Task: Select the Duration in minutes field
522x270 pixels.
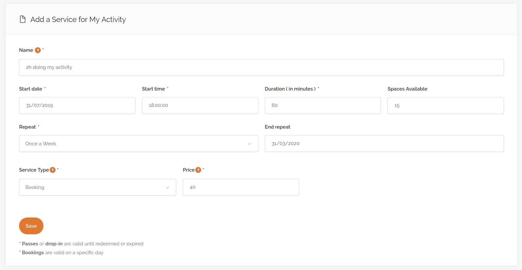Action: click(322, 105)
